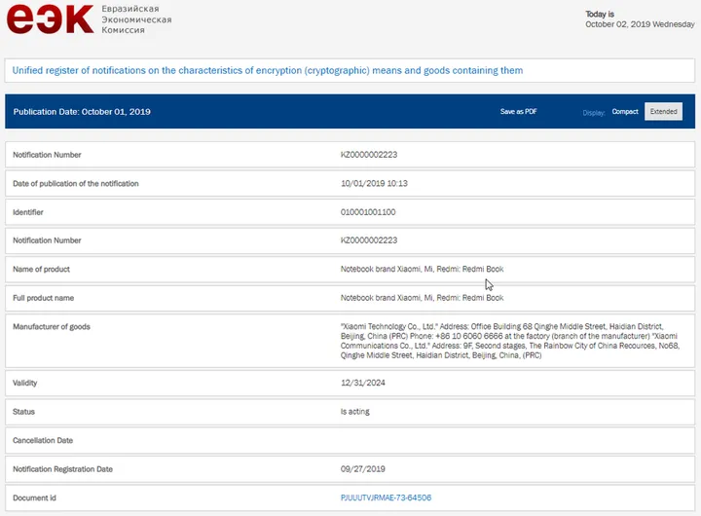This screenshot has height=516, width=701.
Task: Click the Identifier label
Action: click(x=27, y=212)
